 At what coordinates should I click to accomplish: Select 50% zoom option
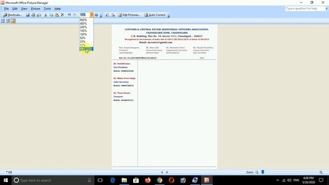86,38
